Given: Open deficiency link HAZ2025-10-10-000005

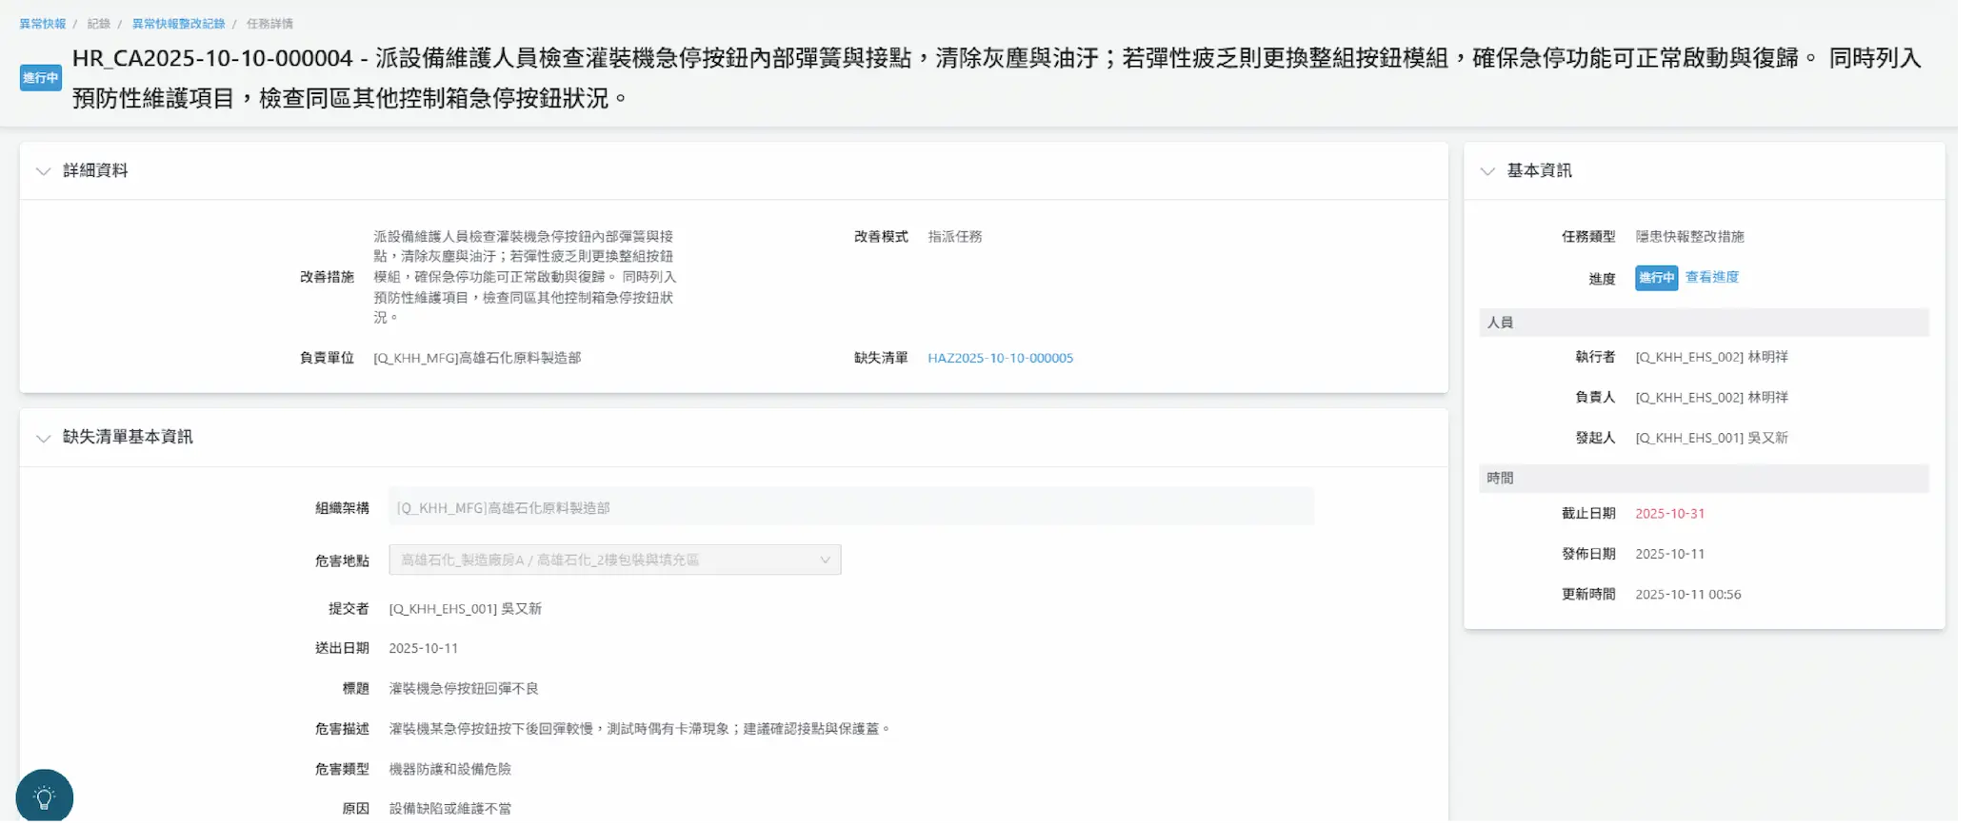Looking at the screenshot, I should point(1000,359).
